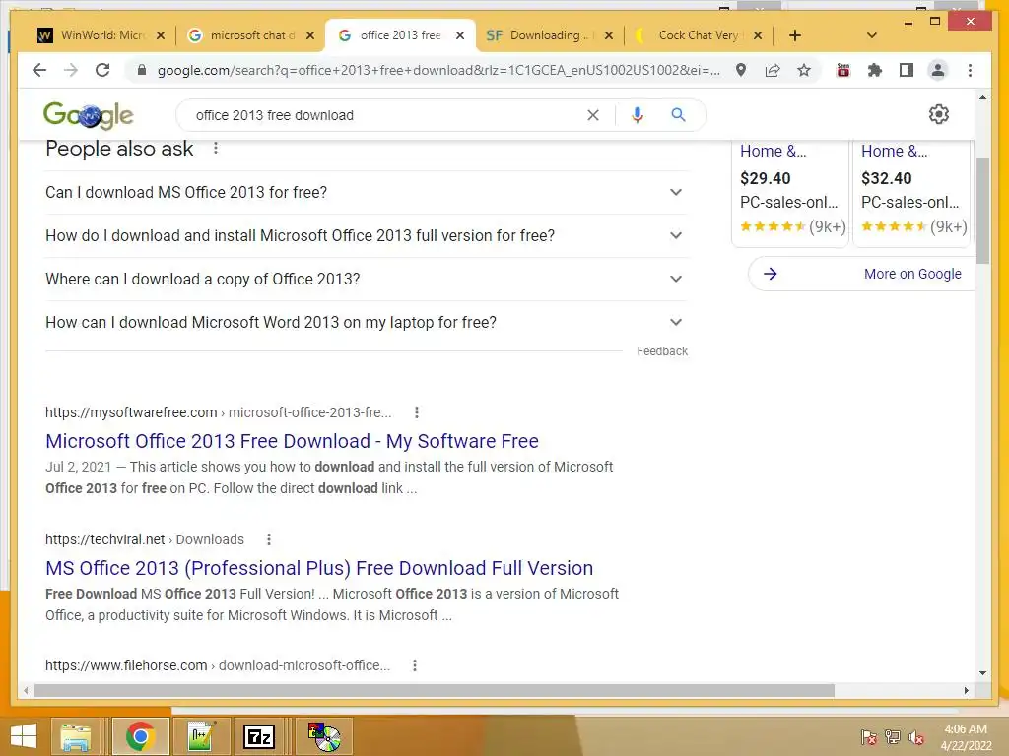Expand Where can I download a copy question

(366, 279)
